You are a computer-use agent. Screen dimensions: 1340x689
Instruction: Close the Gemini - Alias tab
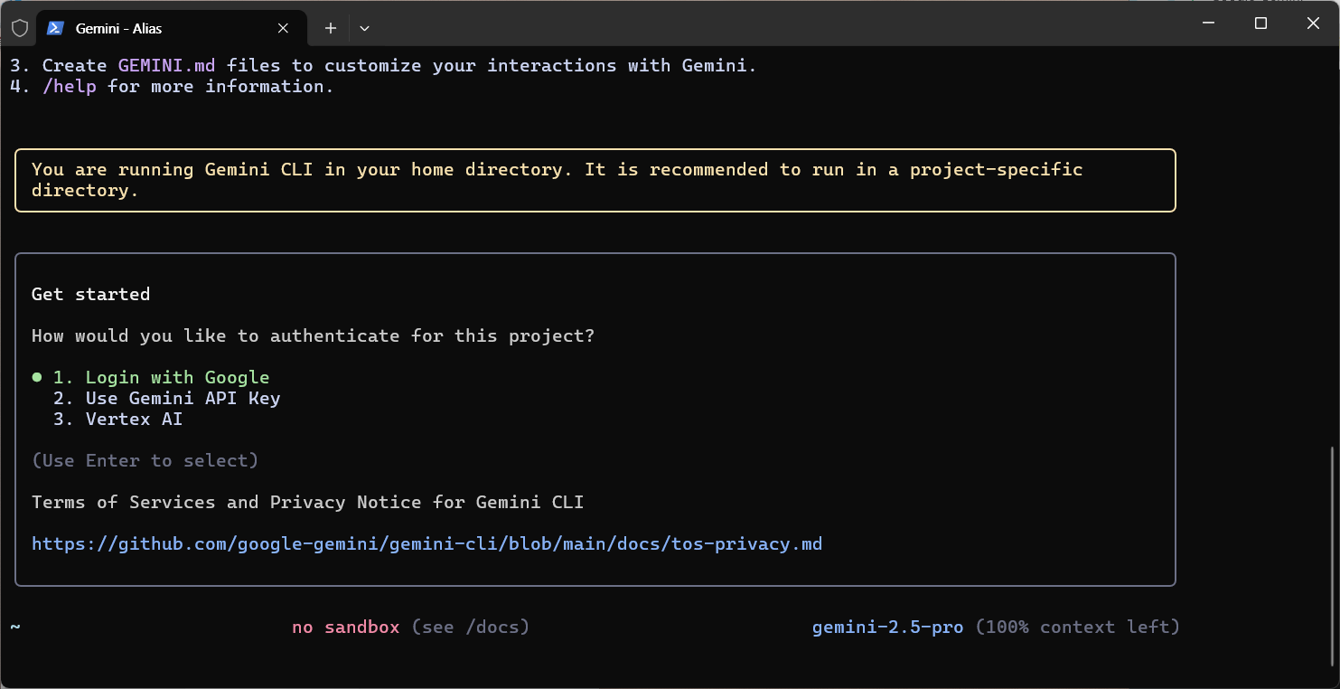point(283,28)
